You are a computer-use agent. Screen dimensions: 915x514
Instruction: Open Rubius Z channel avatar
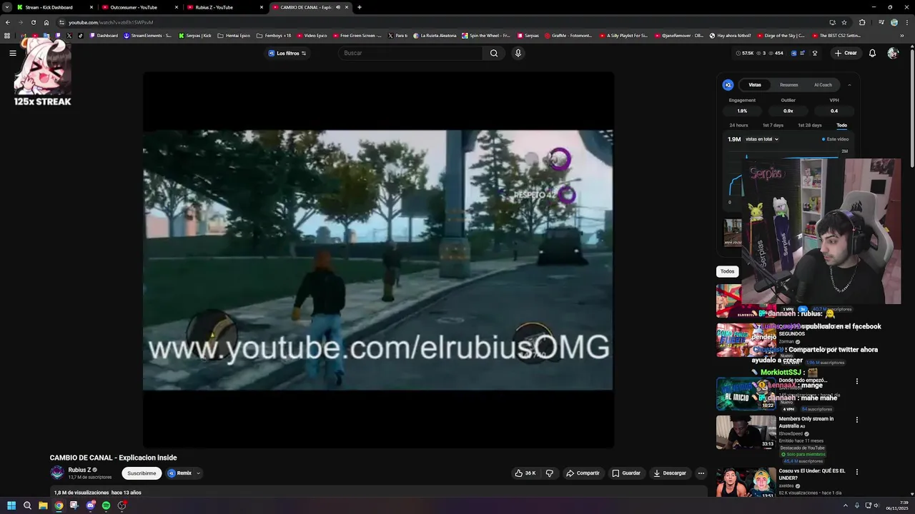click(57, 473)
